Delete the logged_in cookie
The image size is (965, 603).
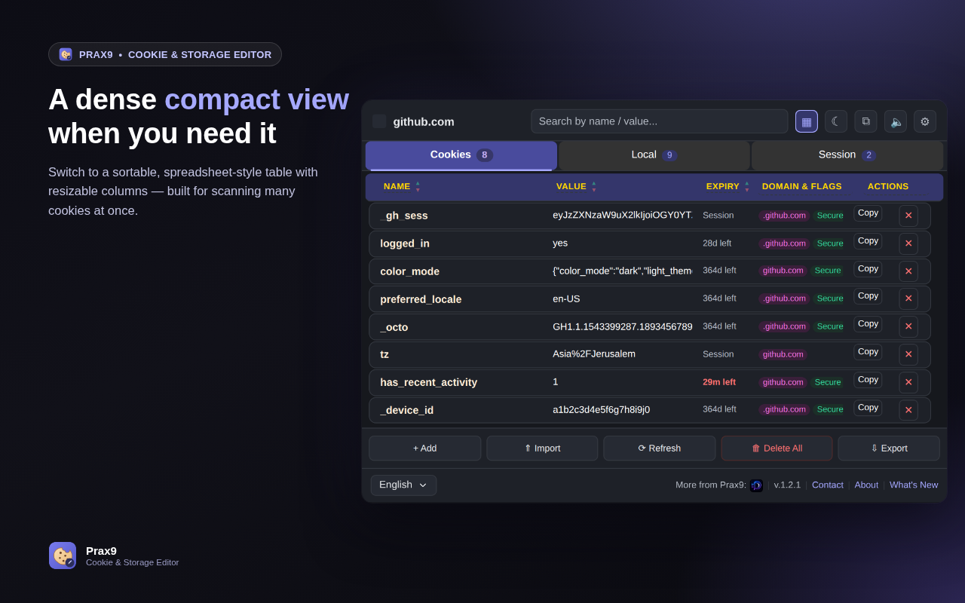[x=908, y=243]
